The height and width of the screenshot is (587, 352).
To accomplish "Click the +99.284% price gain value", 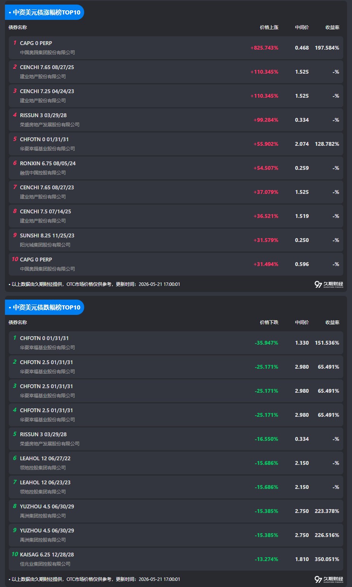I will coord(266,120).
